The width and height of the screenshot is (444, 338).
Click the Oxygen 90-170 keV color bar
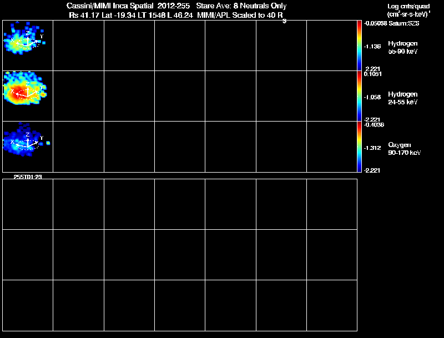pos(359,147)
